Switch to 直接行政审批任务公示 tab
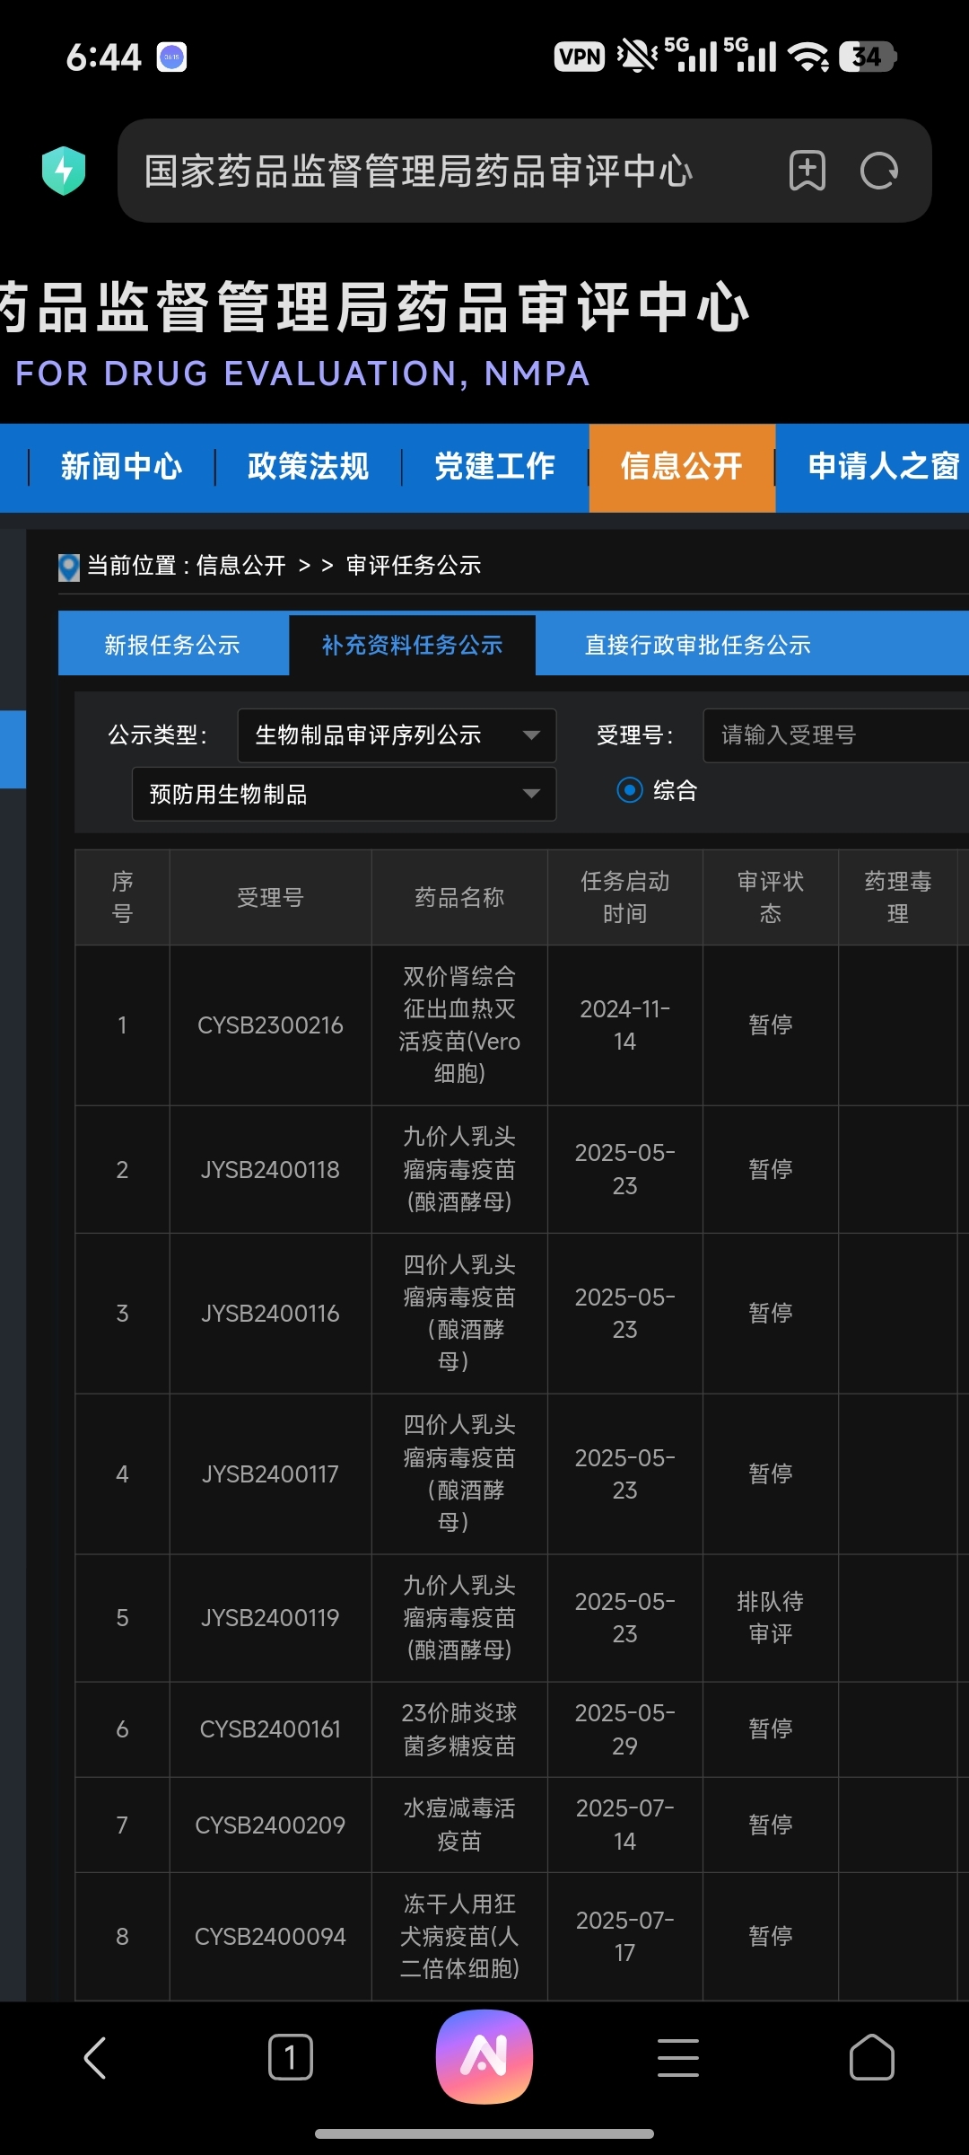 698,645
